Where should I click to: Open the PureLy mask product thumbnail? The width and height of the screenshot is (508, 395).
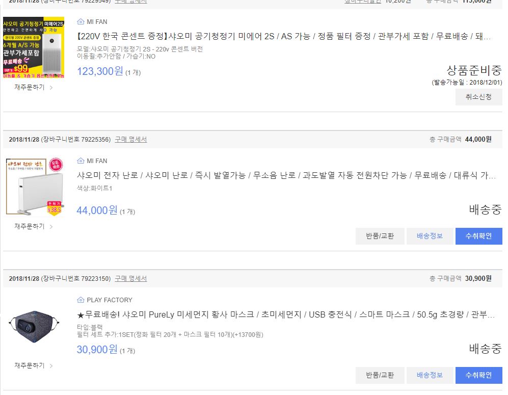34,325
